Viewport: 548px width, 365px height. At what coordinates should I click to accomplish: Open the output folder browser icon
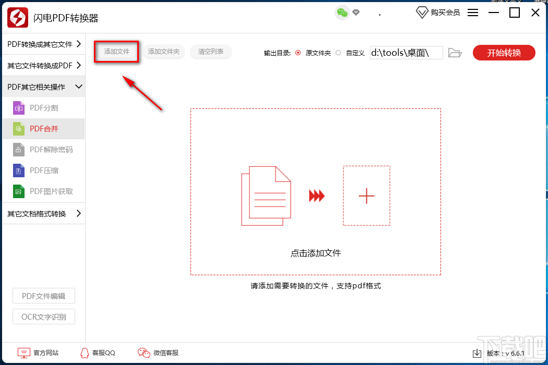click(455, 52)
